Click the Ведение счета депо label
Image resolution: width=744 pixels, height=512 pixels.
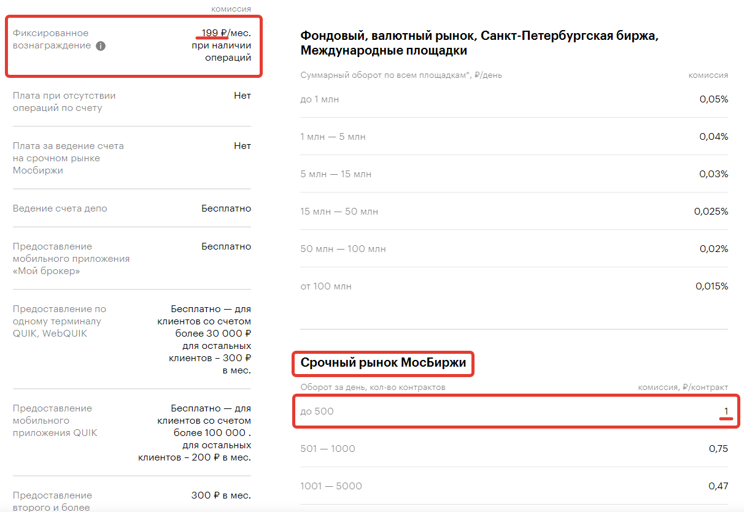[x=60, y=208]
